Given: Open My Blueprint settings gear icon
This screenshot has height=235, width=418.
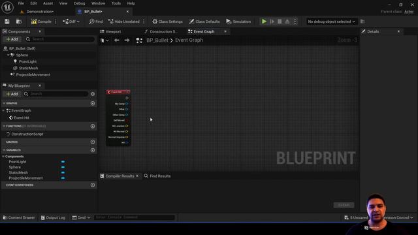Looking at the screenshot, I should coord(93,94).
